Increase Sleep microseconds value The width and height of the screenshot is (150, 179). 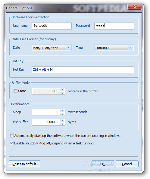(x=62, y=111)
